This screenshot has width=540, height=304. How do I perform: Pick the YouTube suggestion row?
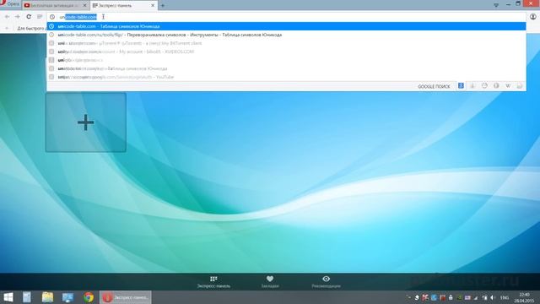click(x=287, y=77)
